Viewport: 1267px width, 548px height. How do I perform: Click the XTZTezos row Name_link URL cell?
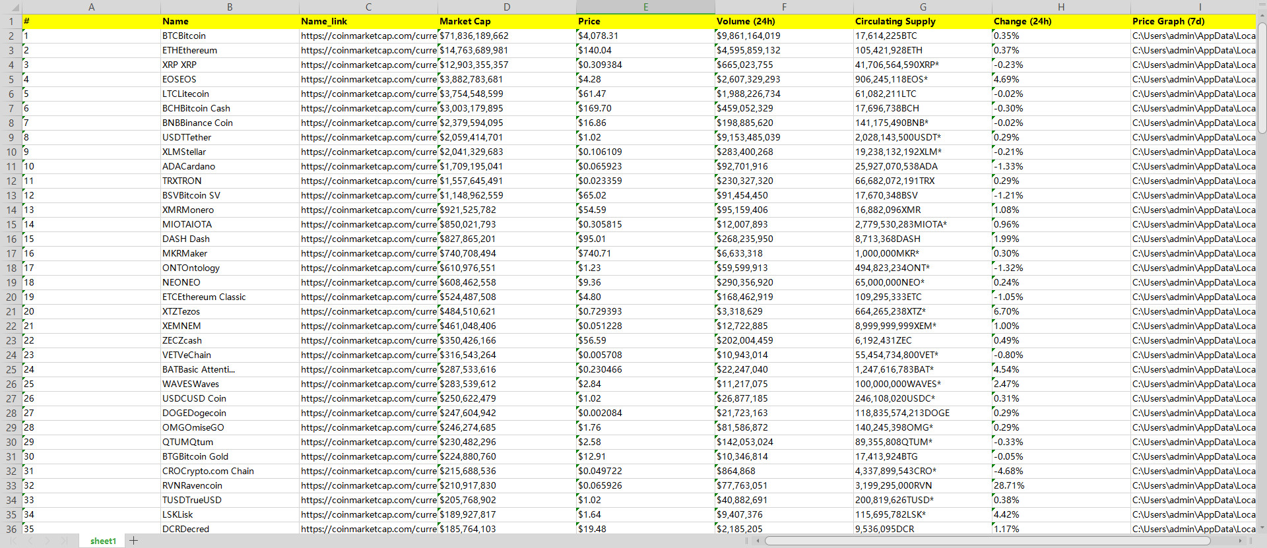pyautogui.click(x=368, y=311)
